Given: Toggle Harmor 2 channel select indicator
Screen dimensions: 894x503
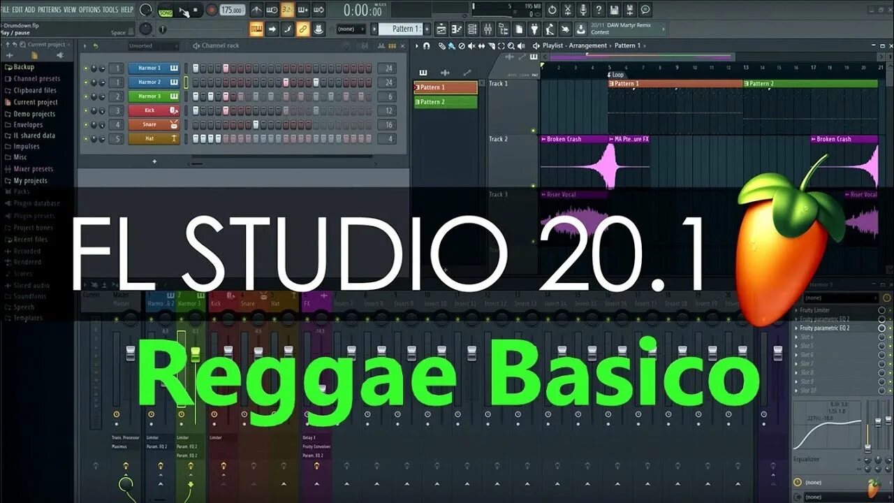Looking at the screenshot, I should click(186, 82).
